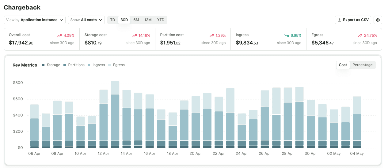Image resolution: width=388 pixels, height=168 pixels.
Task: Click the Egress cost card
Action: pos(344,39)
